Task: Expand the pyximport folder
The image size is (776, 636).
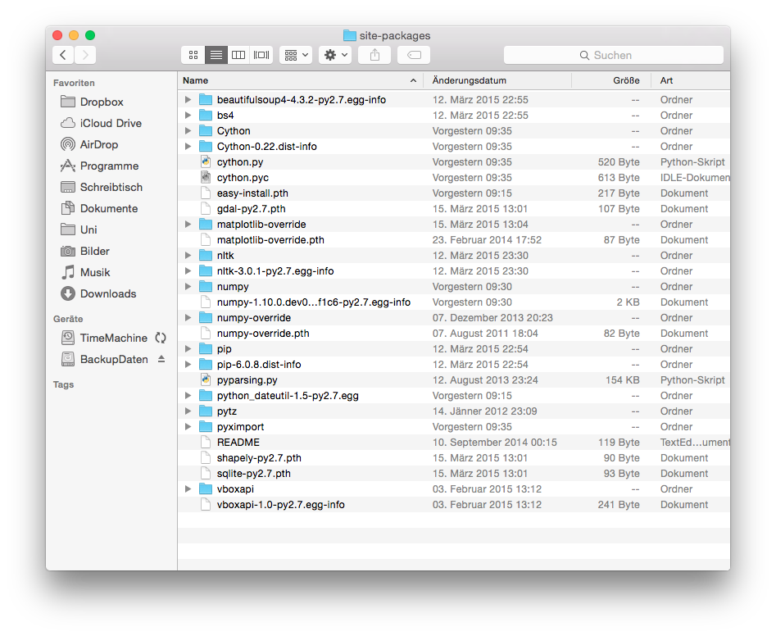Action: [188, 427]
